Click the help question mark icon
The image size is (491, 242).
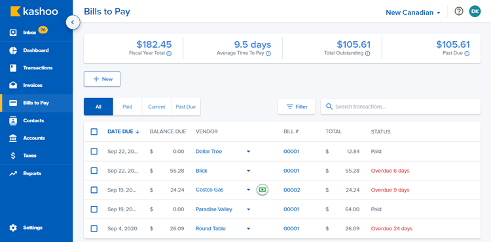coord(459,12)
